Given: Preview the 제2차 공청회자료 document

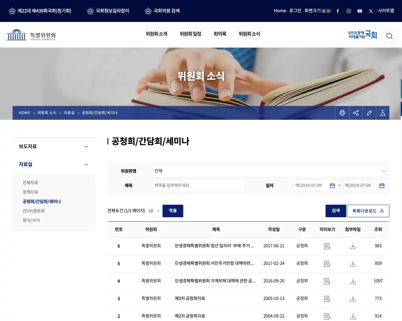Looking at the screenshot, I should [x=327, y=317].
